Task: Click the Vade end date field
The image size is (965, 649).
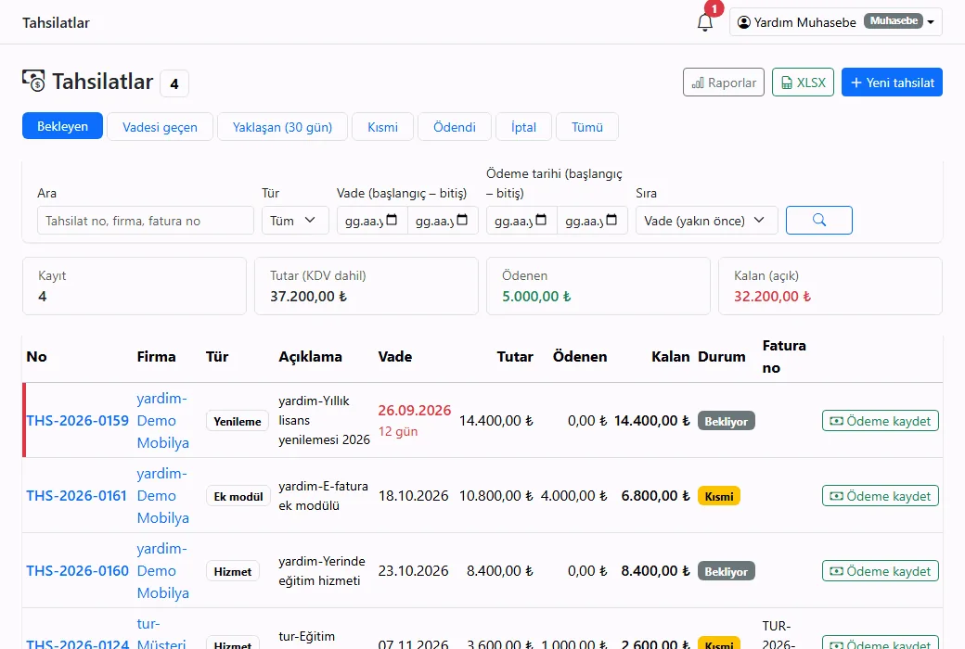Action: [x=443, y=221]
